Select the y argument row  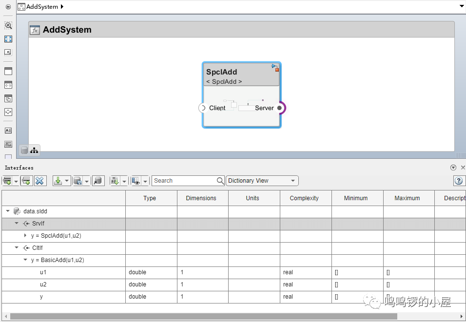click(x=233, y=297)
